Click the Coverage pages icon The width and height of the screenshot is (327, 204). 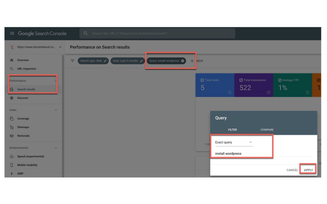12,118
